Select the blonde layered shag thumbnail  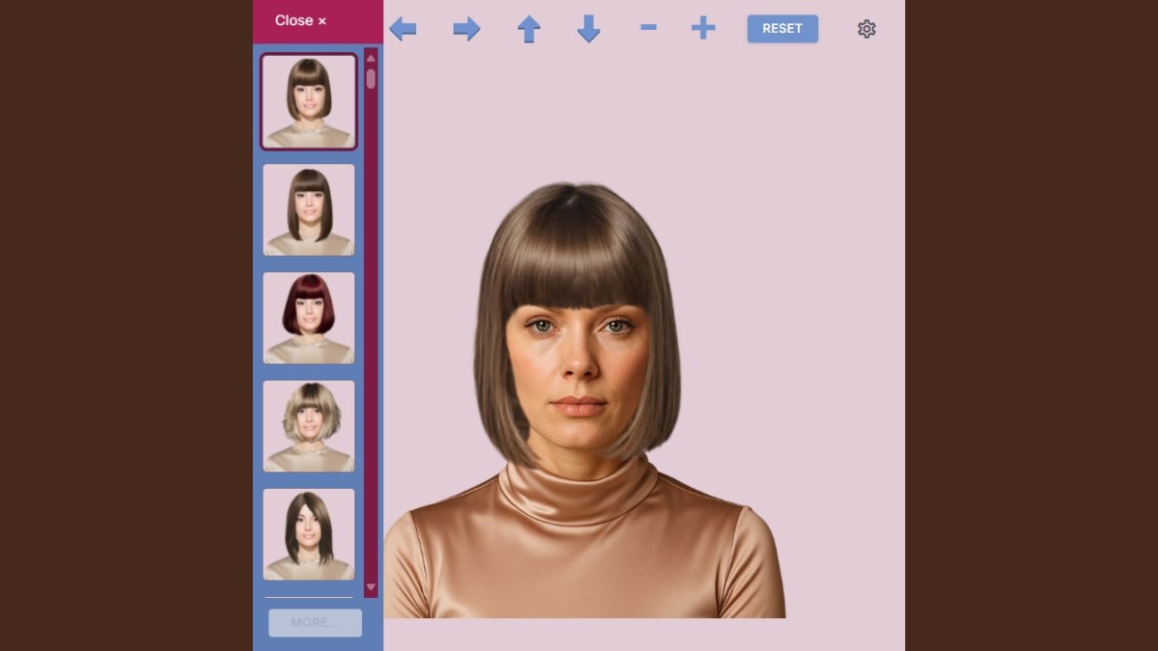tap(309, 426)
